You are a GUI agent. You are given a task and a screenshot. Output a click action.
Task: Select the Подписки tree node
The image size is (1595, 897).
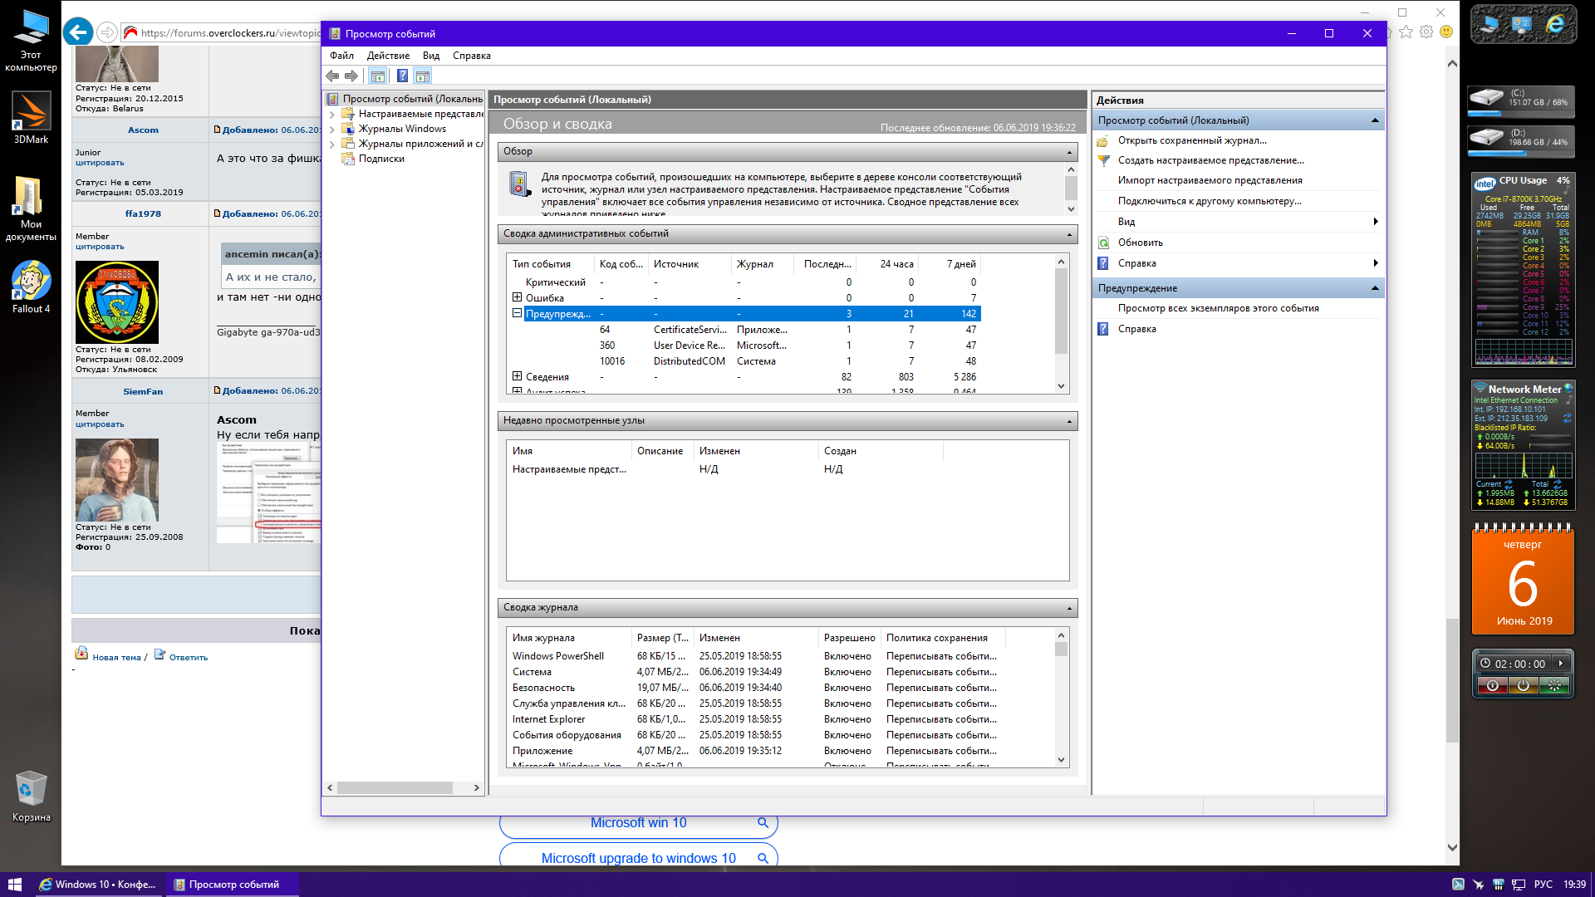(x=381, y=159)
